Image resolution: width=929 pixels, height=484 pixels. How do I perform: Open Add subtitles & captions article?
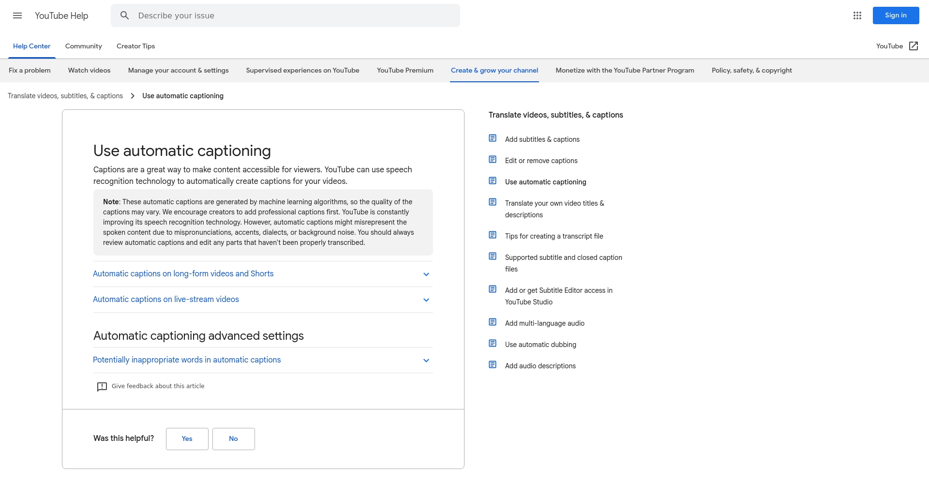click(542, 139)
